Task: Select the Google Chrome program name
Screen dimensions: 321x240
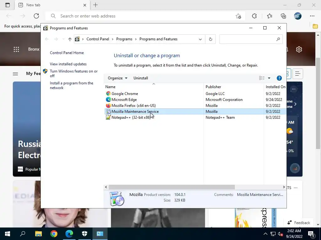Action: coord(125,94)
